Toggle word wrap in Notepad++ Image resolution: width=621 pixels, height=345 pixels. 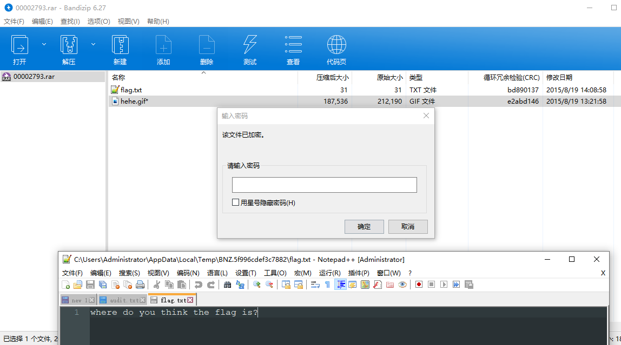click(315, 285)
